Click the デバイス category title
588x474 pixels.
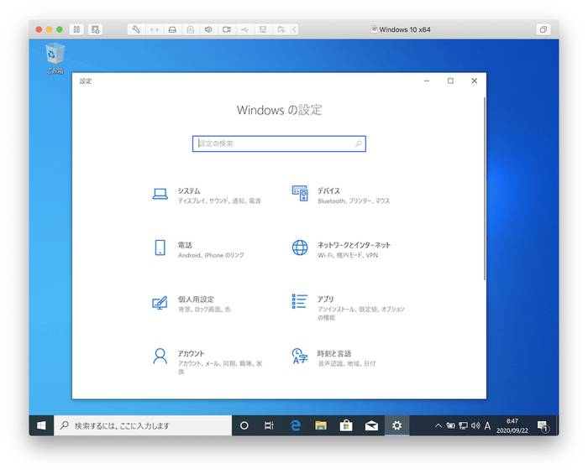[329, 191]
